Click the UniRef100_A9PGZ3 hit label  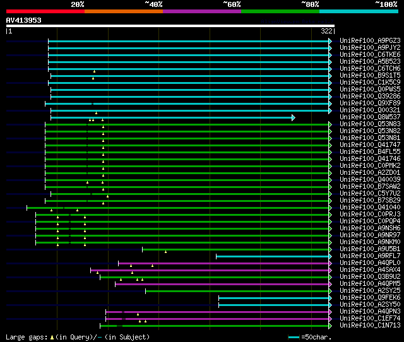point(370,40)
